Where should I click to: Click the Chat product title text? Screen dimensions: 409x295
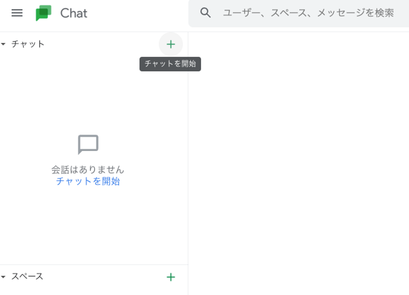(x=74, y=13)
